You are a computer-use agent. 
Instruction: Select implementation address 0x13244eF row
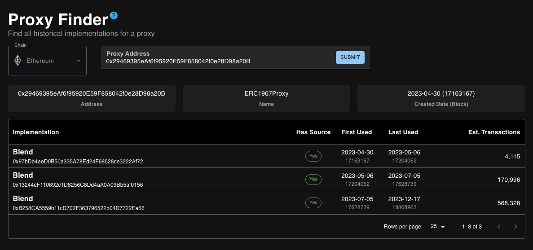(x=78, y=184)
